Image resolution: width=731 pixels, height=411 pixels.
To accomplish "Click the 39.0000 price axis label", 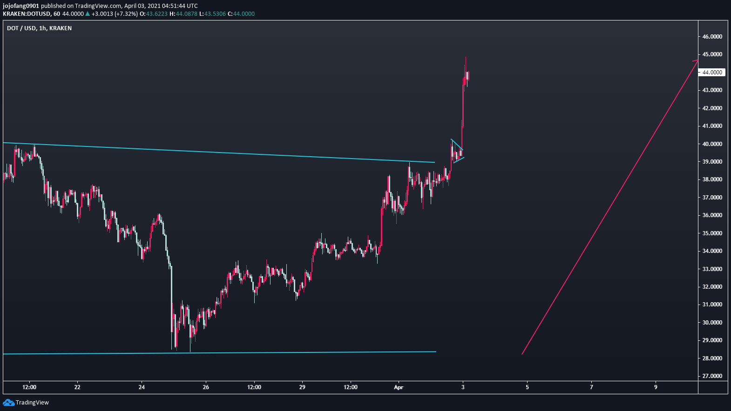I will point(712,162).
